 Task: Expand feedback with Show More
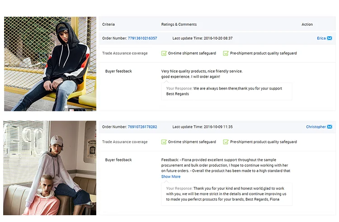pos(171,177)
